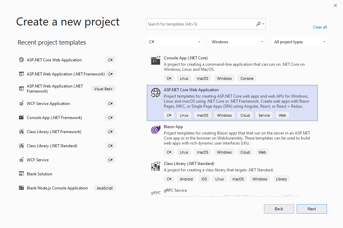Open the All project types dropdown
The height and width of the screenshot is (228, 343).
tap(299, 42)
